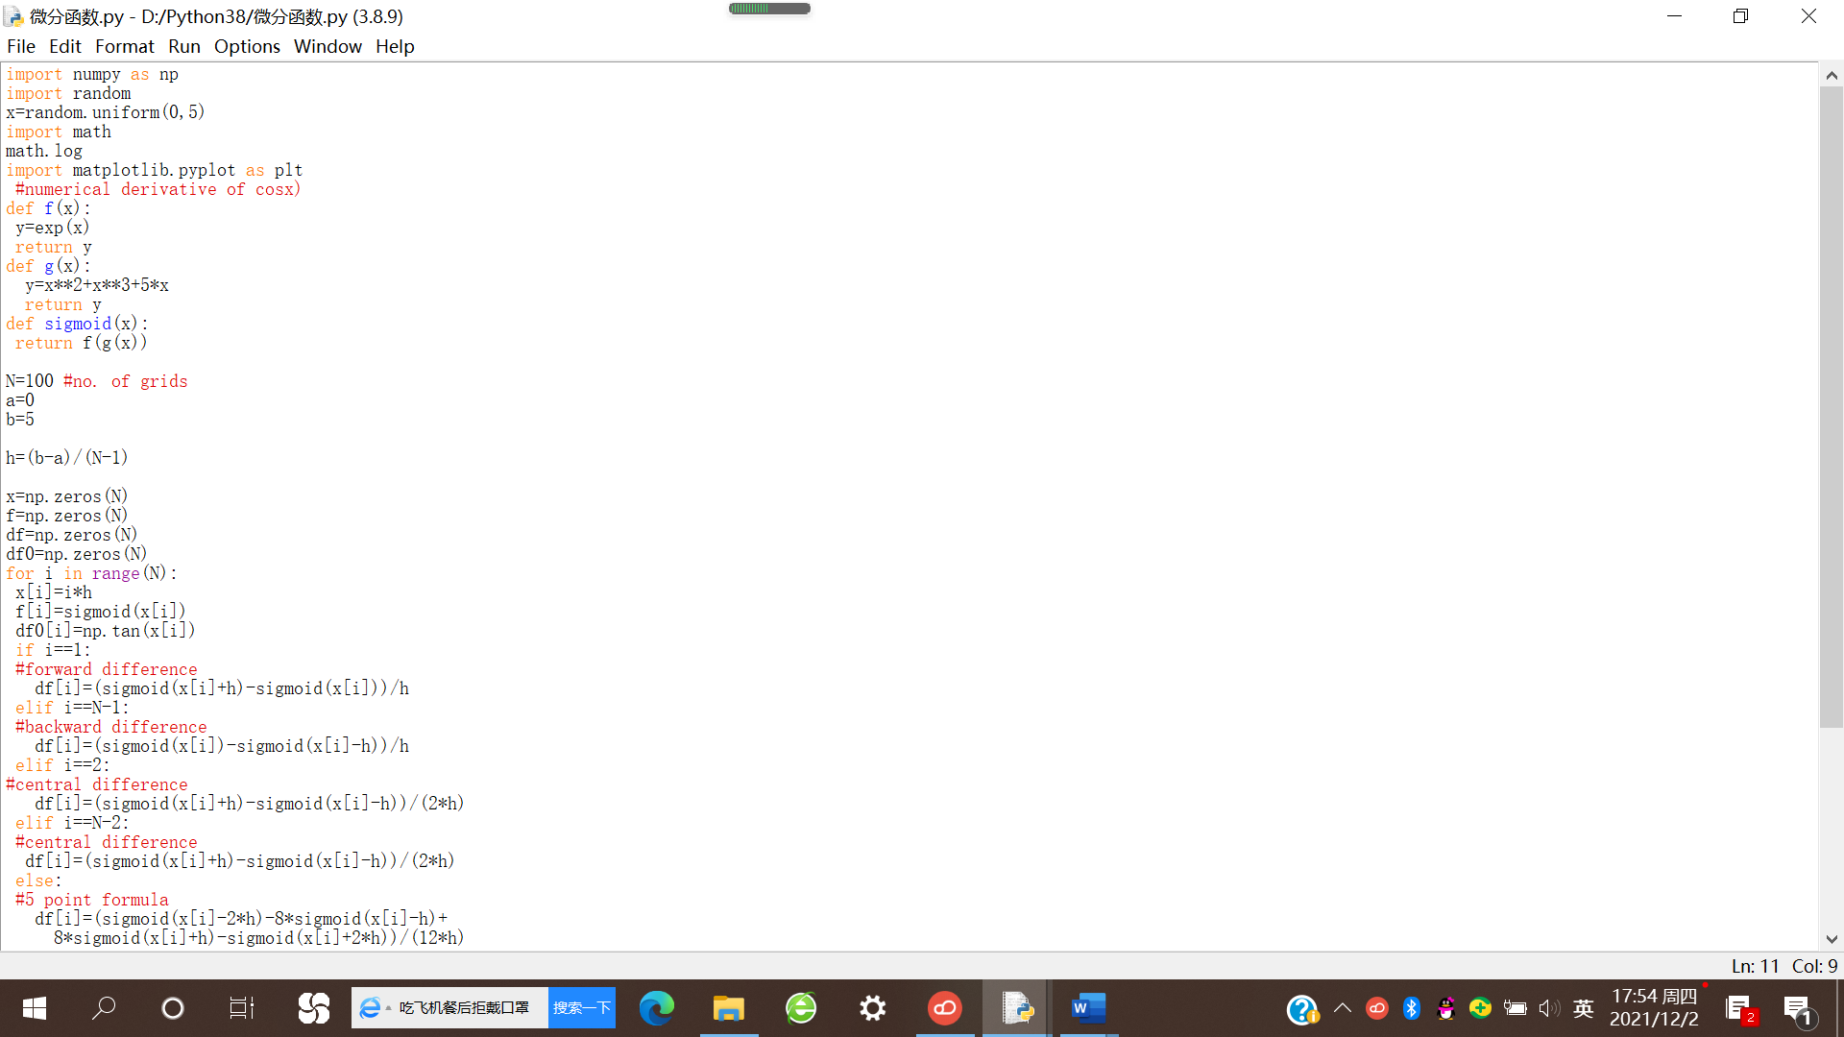This screenshot has height=1037, width=1844.
Task: Click on '#forward difference' comment
Action: click(x=106, y=669)
